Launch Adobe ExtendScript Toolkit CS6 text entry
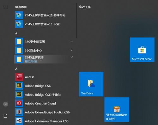The height and width of the screenshot is (125, 158). 47,112
